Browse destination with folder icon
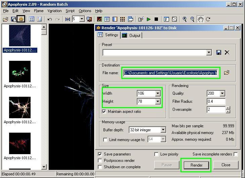 click(x=227, y=73)
